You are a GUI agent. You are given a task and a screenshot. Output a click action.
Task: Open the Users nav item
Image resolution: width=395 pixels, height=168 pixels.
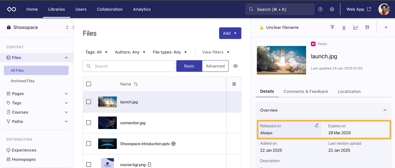click(81, 9)
